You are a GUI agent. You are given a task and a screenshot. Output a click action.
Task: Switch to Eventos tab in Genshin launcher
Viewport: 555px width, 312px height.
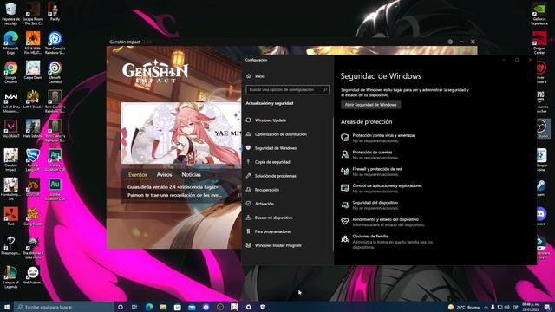coord(138,175)
